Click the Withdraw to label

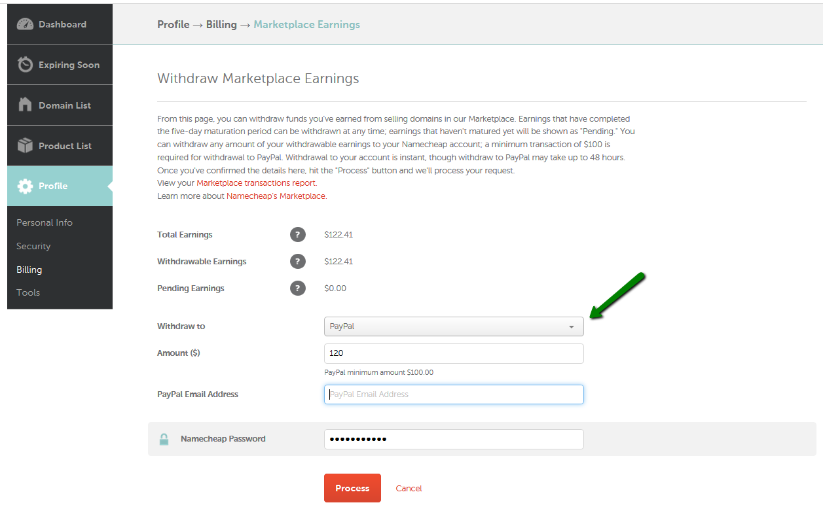click(181, 326)
